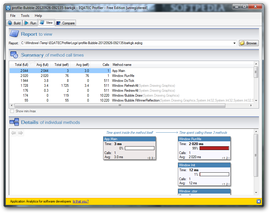Sort by the Avg (self) column header

coord(81,65)
